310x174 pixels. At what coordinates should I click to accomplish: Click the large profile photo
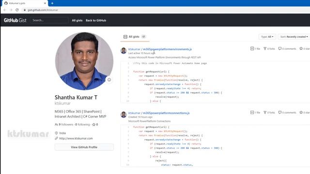[x=84, y=61]
